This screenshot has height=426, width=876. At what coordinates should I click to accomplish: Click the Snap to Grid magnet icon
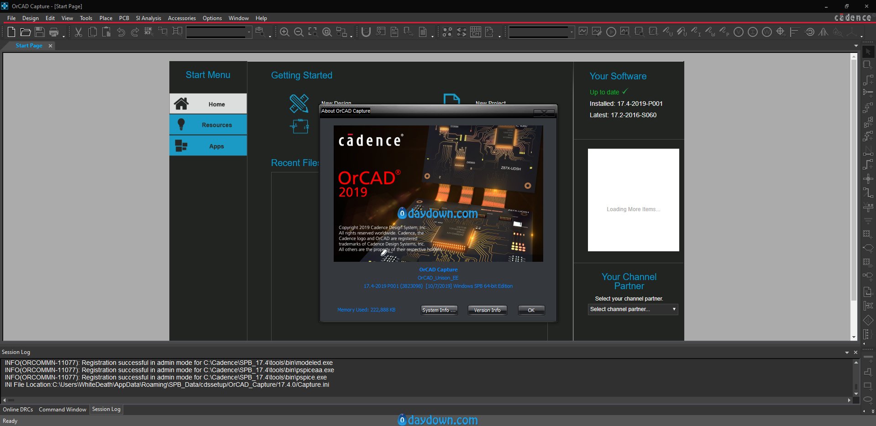pos(366,32)
